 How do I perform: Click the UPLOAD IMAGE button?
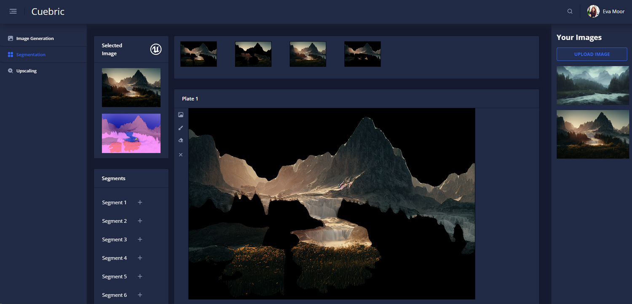point(592,54)
